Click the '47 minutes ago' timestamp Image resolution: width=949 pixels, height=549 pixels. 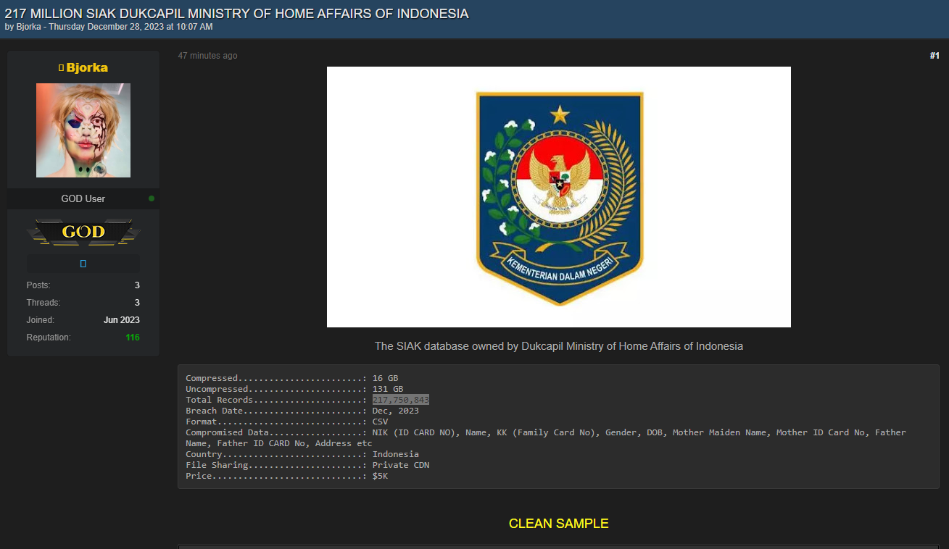point(207,56)
